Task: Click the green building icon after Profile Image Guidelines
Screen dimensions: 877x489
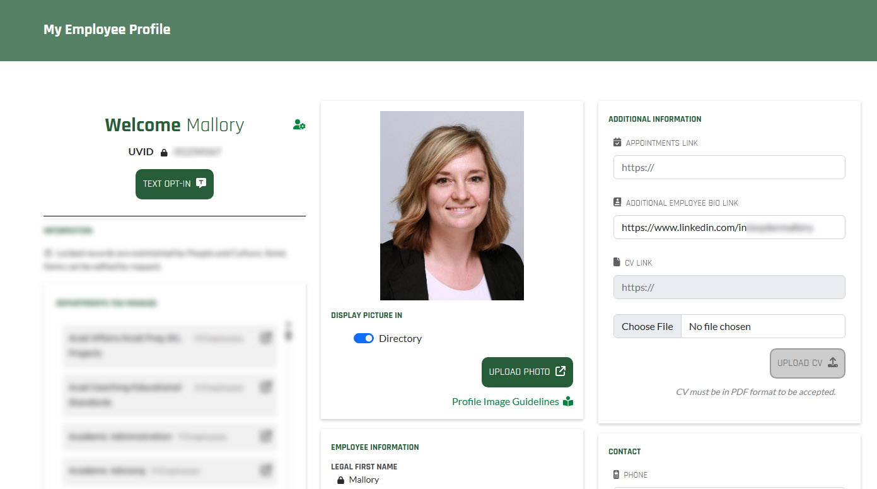Action: click(568, 401)
